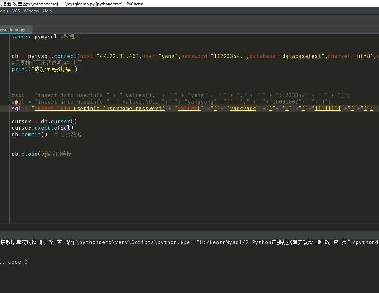Click the "databasetest" database string
The width and height of the screenshot is (379, 293).
pyautogui.click(x=301, y=56)
